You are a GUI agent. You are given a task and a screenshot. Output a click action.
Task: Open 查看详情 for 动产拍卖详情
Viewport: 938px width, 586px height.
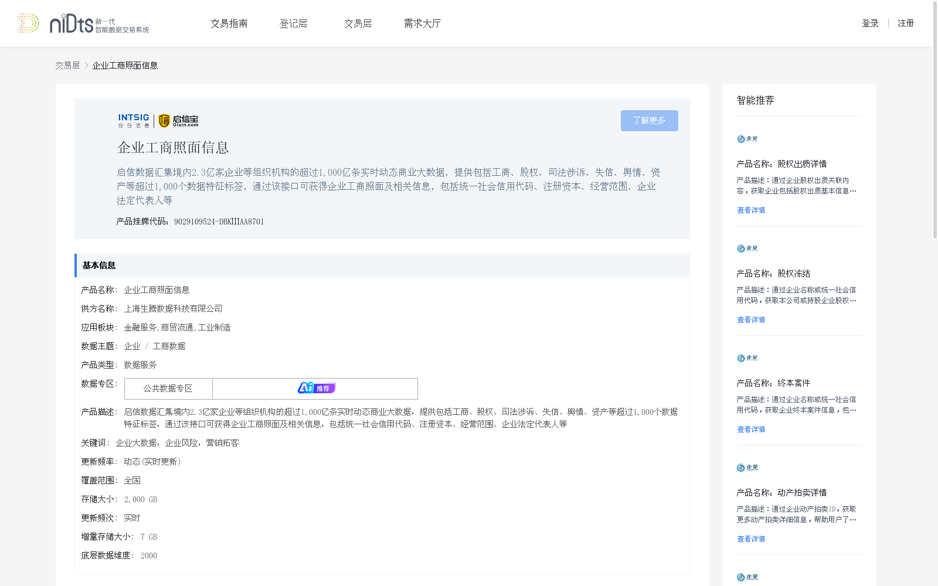(751, 539)
